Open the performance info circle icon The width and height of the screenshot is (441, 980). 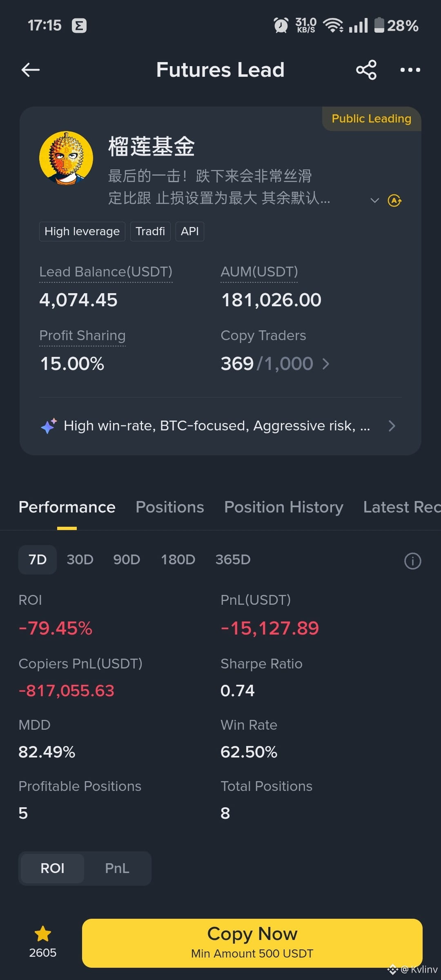pos(412,561)
